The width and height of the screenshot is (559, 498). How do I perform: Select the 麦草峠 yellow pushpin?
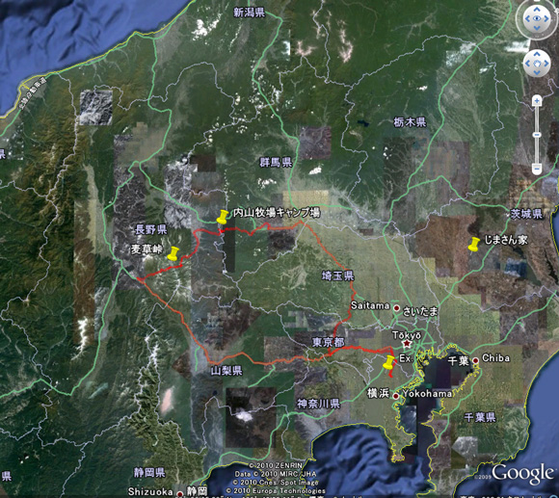click(173, 253)
